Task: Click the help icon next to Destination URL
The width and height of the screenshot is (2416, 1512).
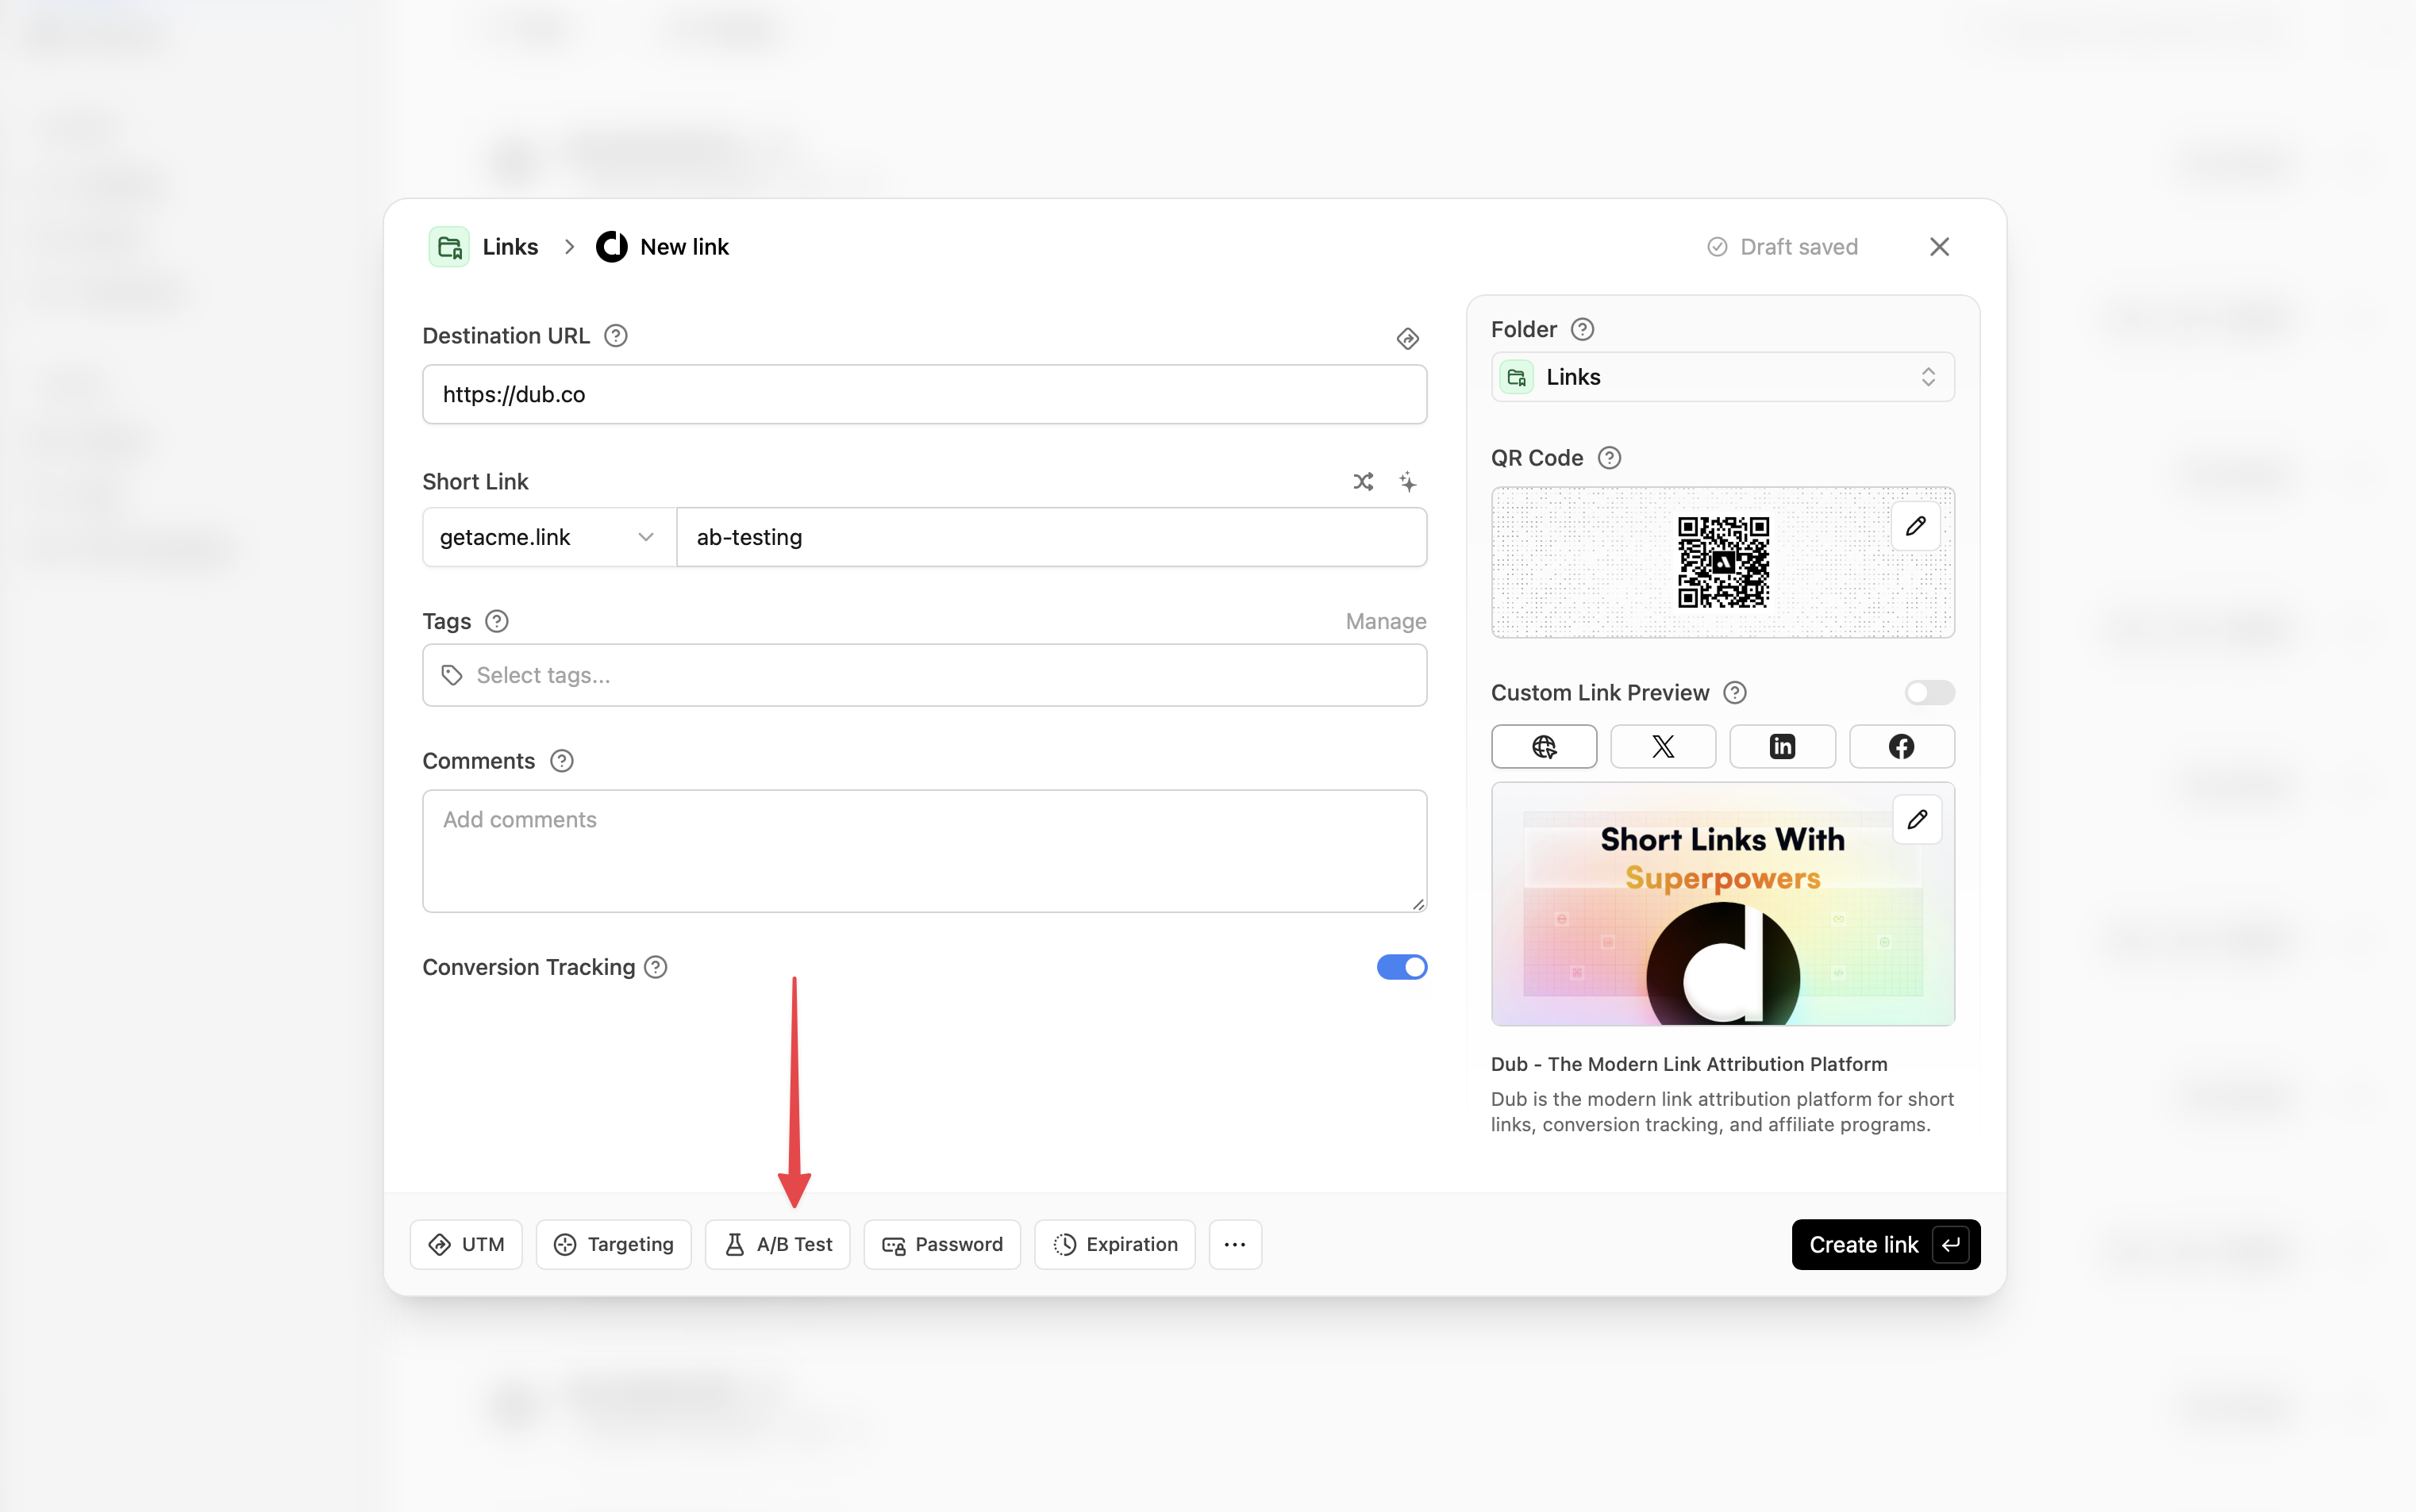Action: tap(616, 336)
